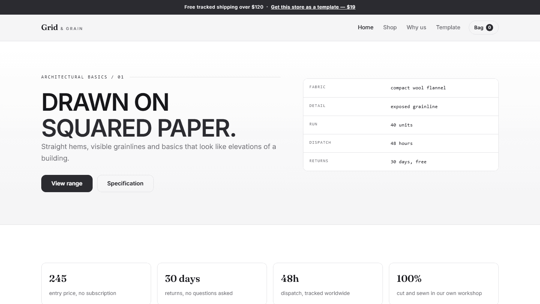Image resolution: width=540 pixels, height=304 pixels.
Task: Select the Template nav item
Action: [448, 27]
